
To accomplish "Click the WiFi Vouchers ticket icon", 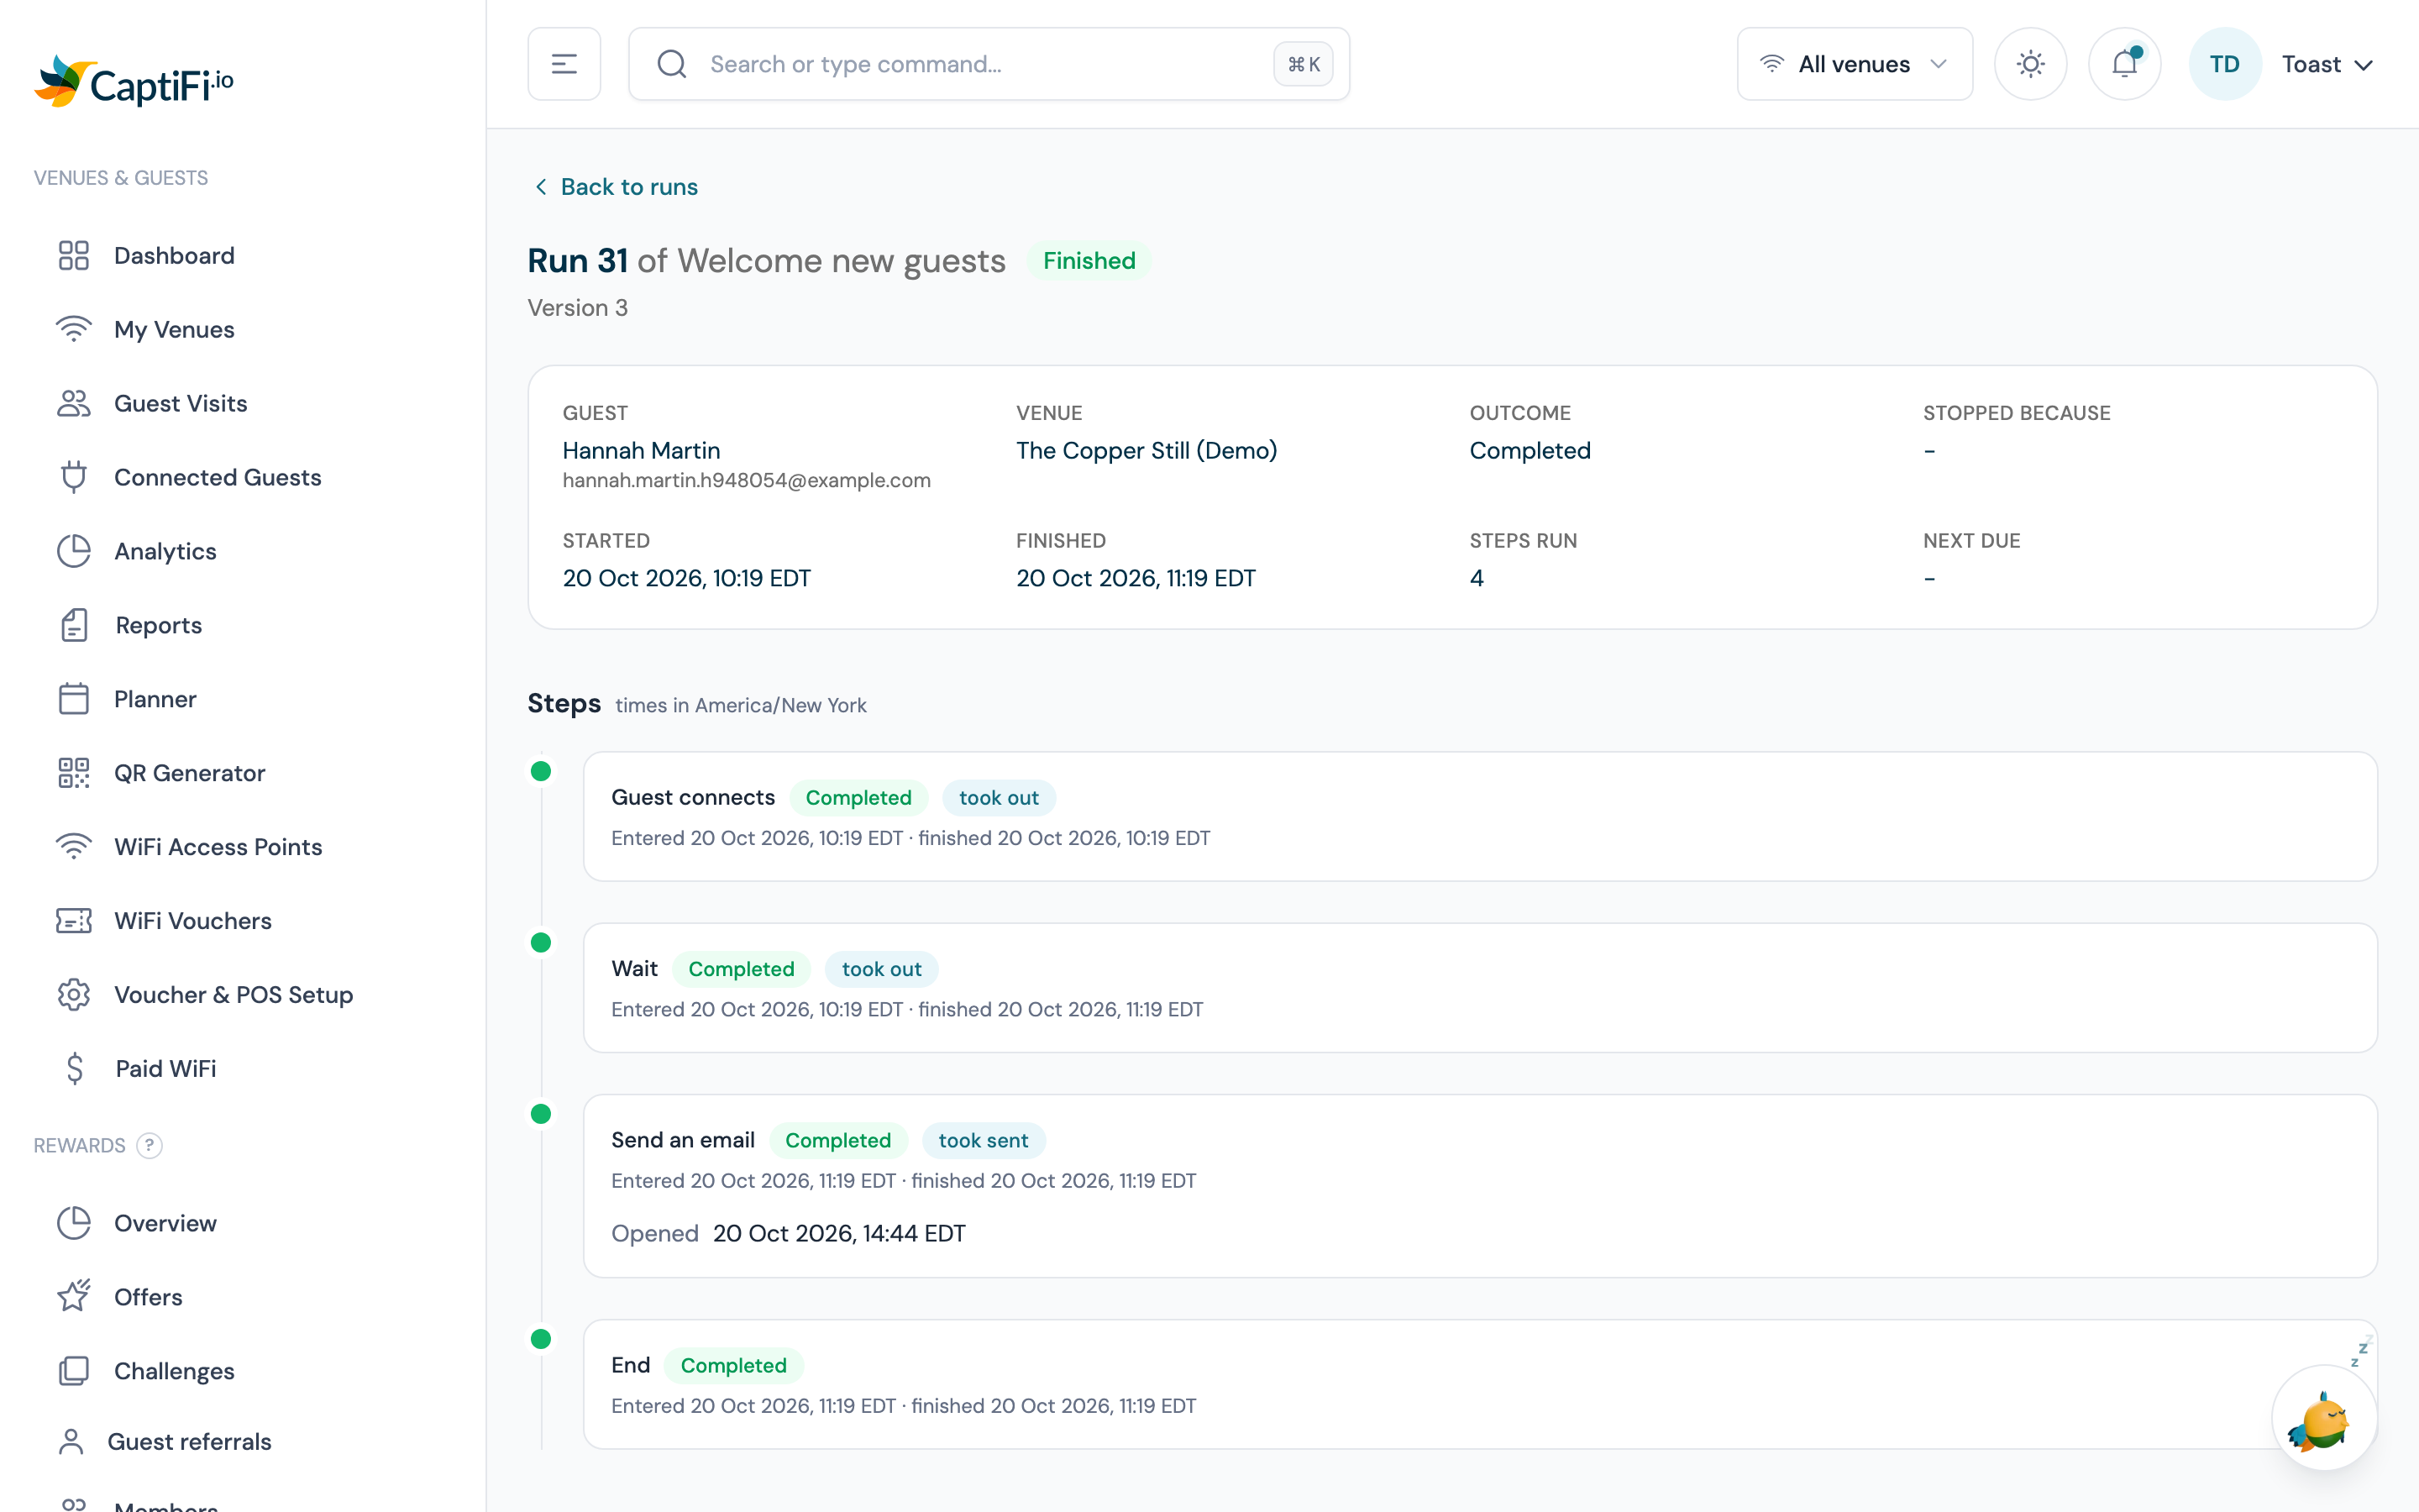I will click(x=74, y=921).
